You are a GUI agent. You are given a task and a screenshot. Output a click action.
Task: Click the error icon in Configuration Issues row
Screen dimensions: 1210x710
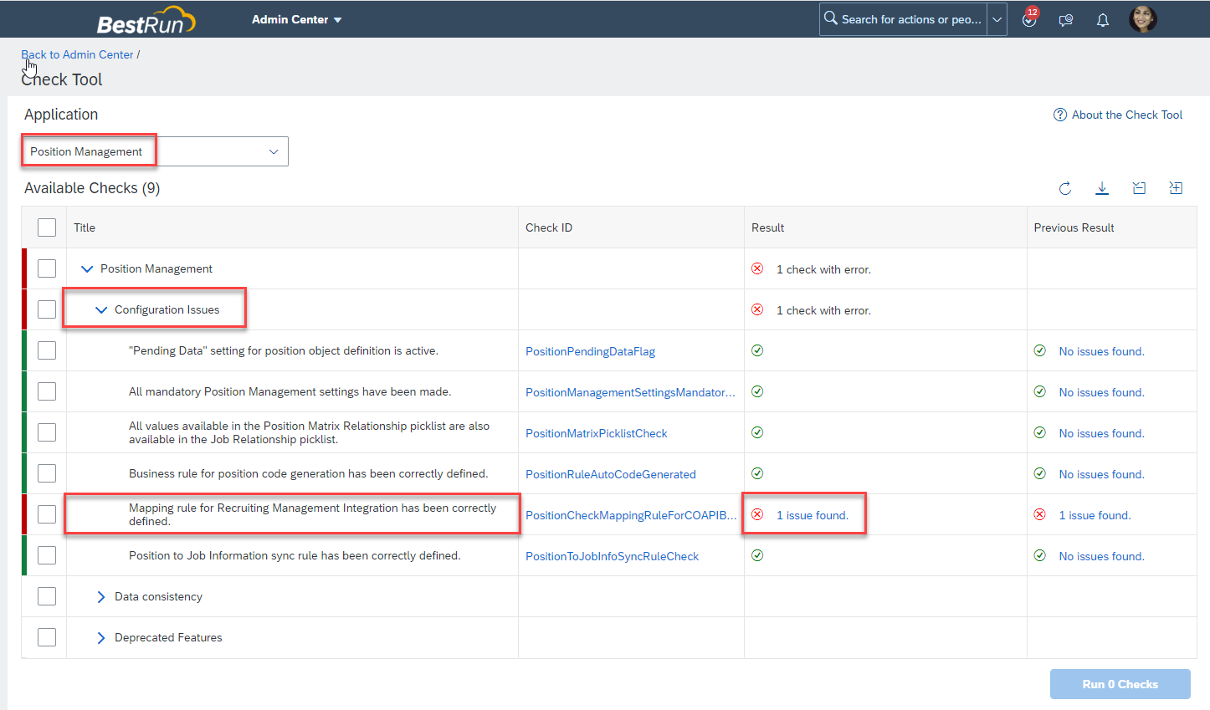point(757,309)
